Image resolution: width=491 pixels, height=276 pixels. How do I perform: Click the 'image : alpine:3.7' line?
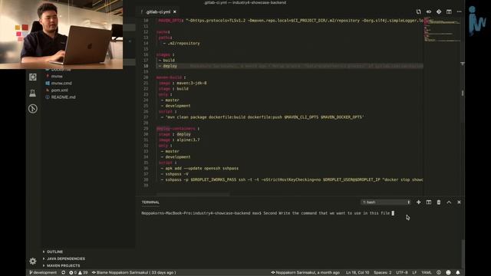coord(179,140)
